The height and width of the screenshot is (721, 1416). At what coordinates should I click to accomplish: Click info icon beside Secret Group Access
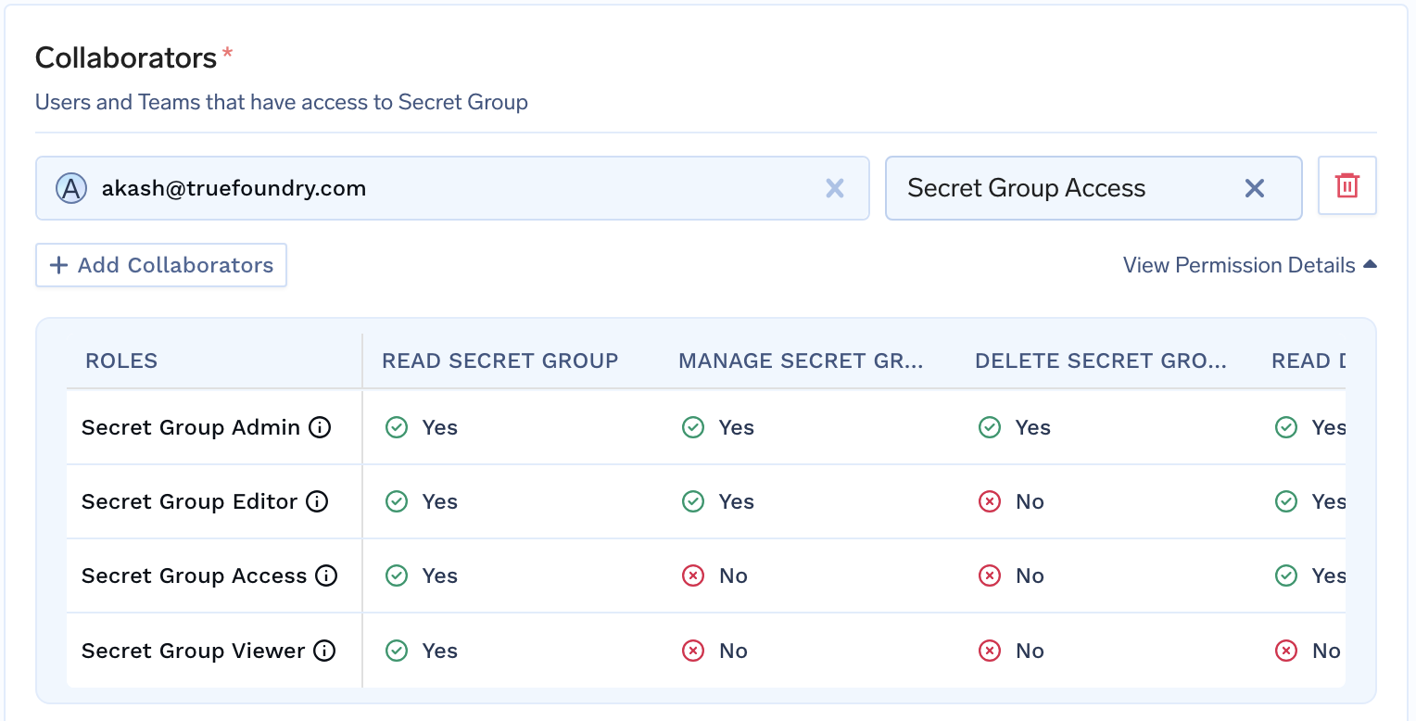[x=326, y=576]
